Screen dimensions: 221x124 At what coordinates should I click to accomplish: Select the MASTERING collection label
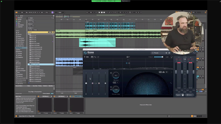click(x=21, y=25)
